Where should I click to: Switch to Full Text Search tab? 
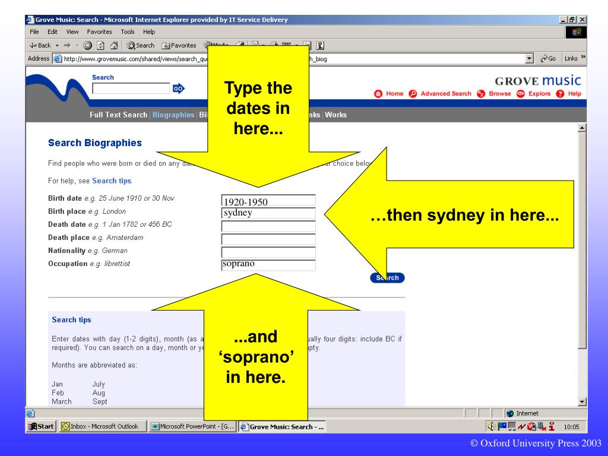[118, 115]
